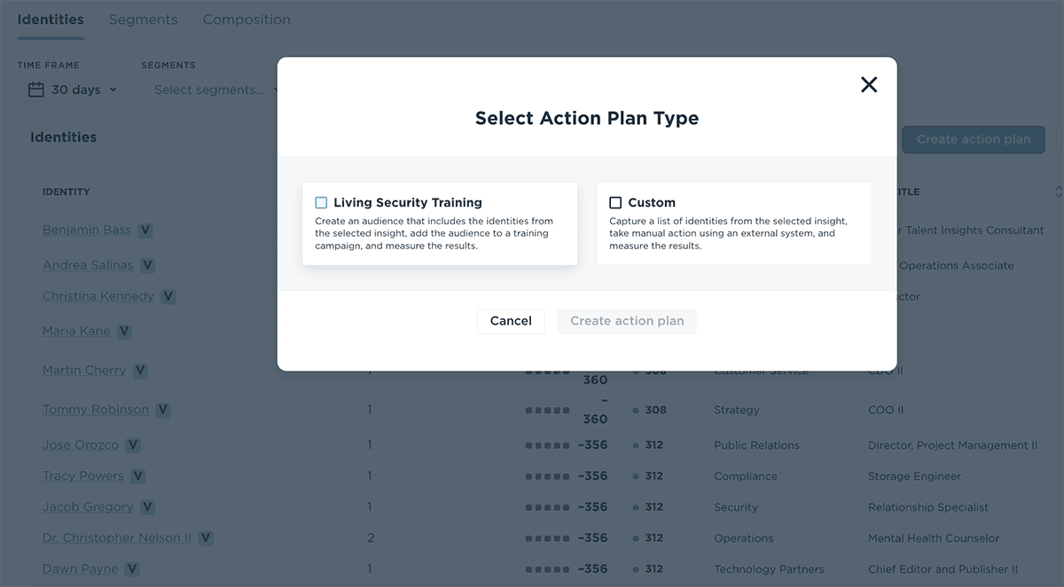The height and width of the screenshot is (587, 1064).
Task: Click the V badge next to Tracy Powers
Action: click(x=137, y=476)
